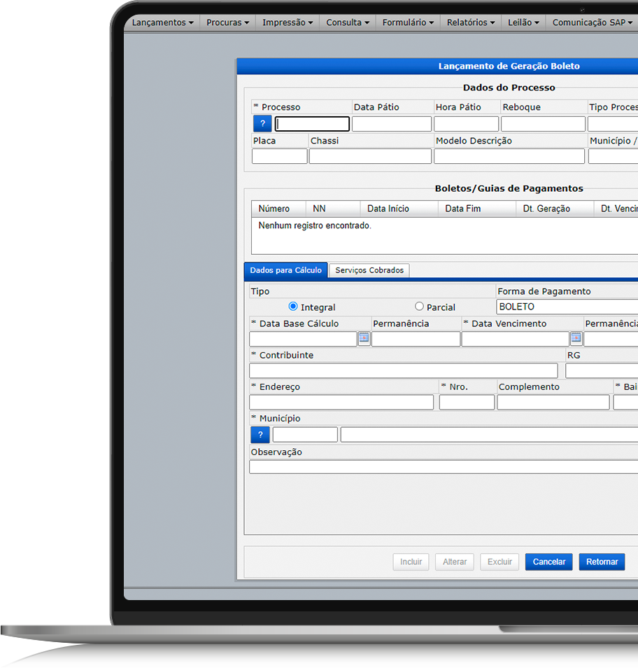
Task: Open the Lançamentos dropdown menu
Action: pyautogui.click(x=162, y=22)
